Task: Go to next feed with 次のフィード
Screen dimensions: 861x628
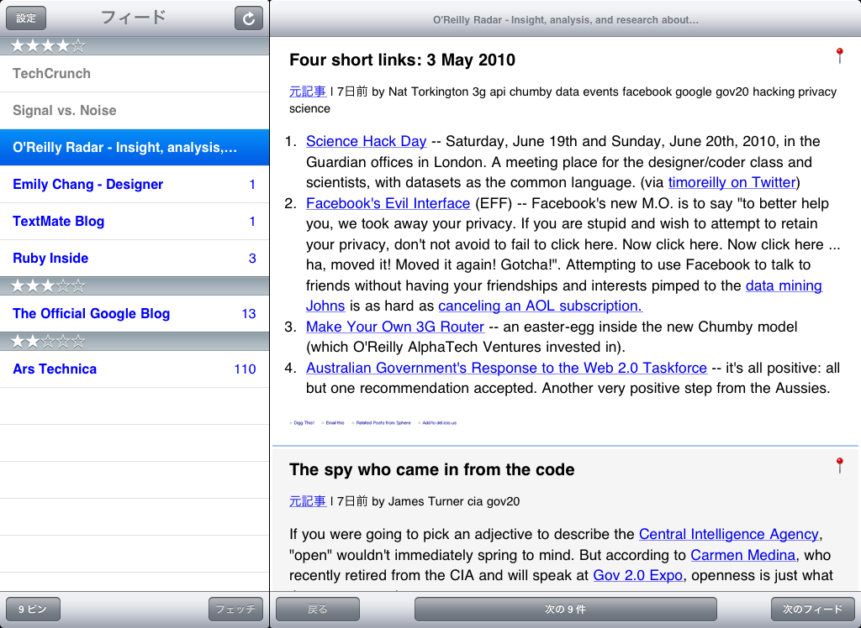Action: (x=813, y=609)
